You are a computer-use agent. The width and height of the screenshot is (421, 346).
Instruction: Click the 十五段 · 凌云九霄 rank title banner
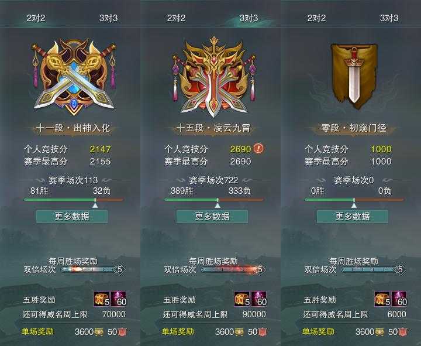point(213,128)
